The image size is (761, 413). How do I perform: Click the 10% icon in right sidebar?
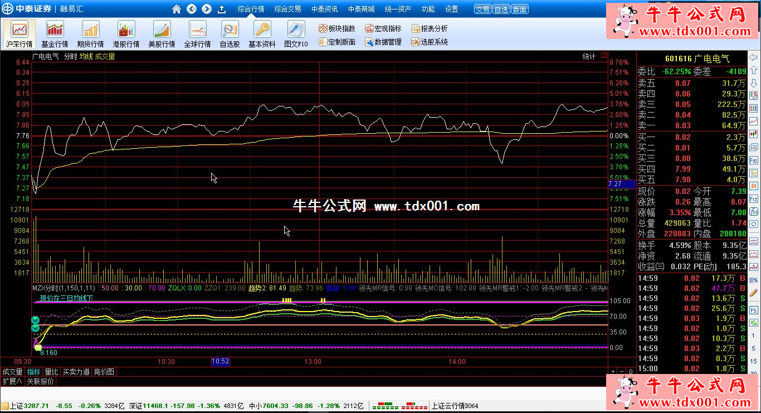pyautogui.click(x=754, y=280)
